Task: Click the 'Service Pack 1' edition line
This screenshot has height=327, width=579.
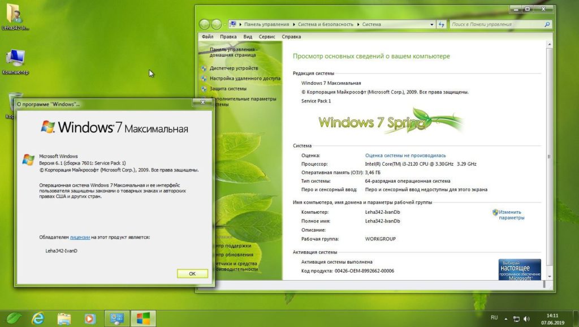Action: point(316,101)
